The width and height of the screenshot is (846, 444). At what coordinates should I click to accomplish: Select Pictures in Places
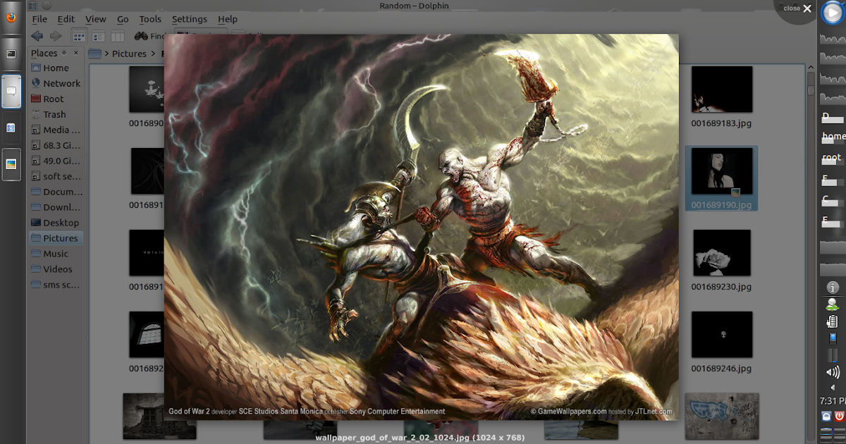click(x=56, y=238)
